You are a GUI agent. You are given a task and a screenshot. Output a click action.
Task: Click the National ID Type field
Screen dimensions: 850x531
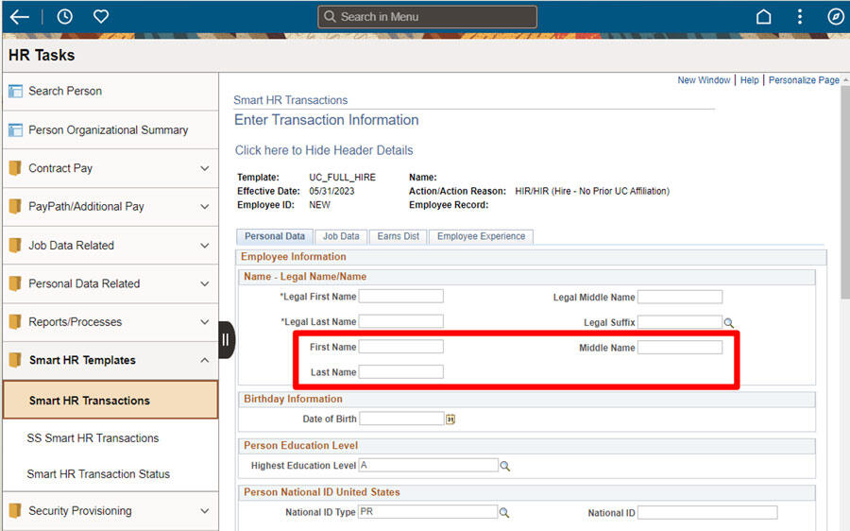coord(428,512)
